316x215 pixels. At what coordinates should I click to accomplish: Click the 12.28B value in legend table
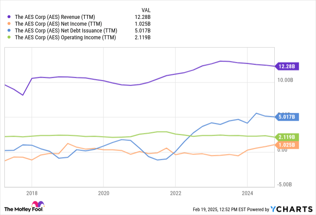tap(143, 17)
